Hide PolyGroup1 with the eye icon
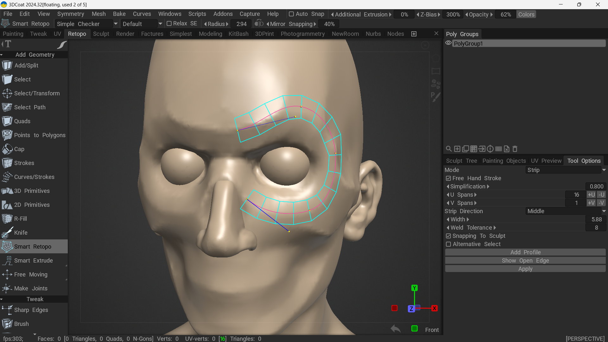 448,43
